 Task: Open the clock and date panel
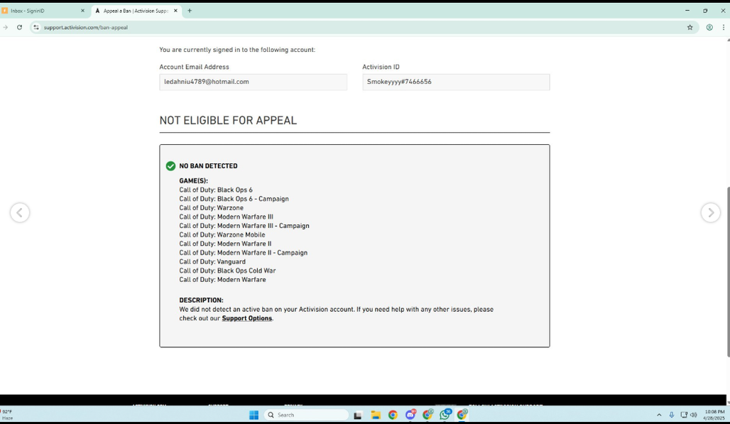(714, 415)
